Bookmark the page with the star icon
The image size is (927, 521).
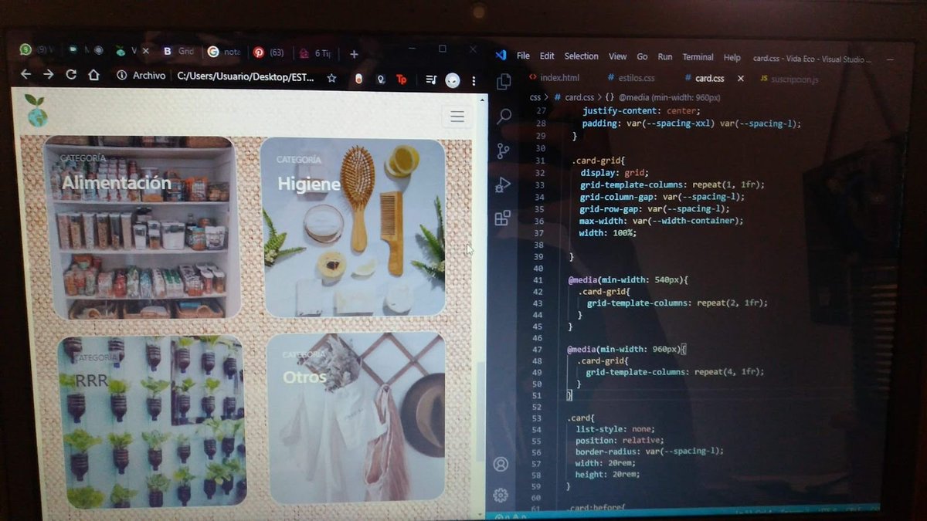pos(331,78)
